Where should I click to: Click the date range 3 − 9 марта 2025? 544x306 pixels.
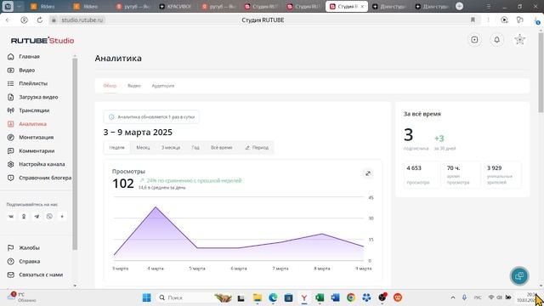pyautogui.click(x=138, y=133)
